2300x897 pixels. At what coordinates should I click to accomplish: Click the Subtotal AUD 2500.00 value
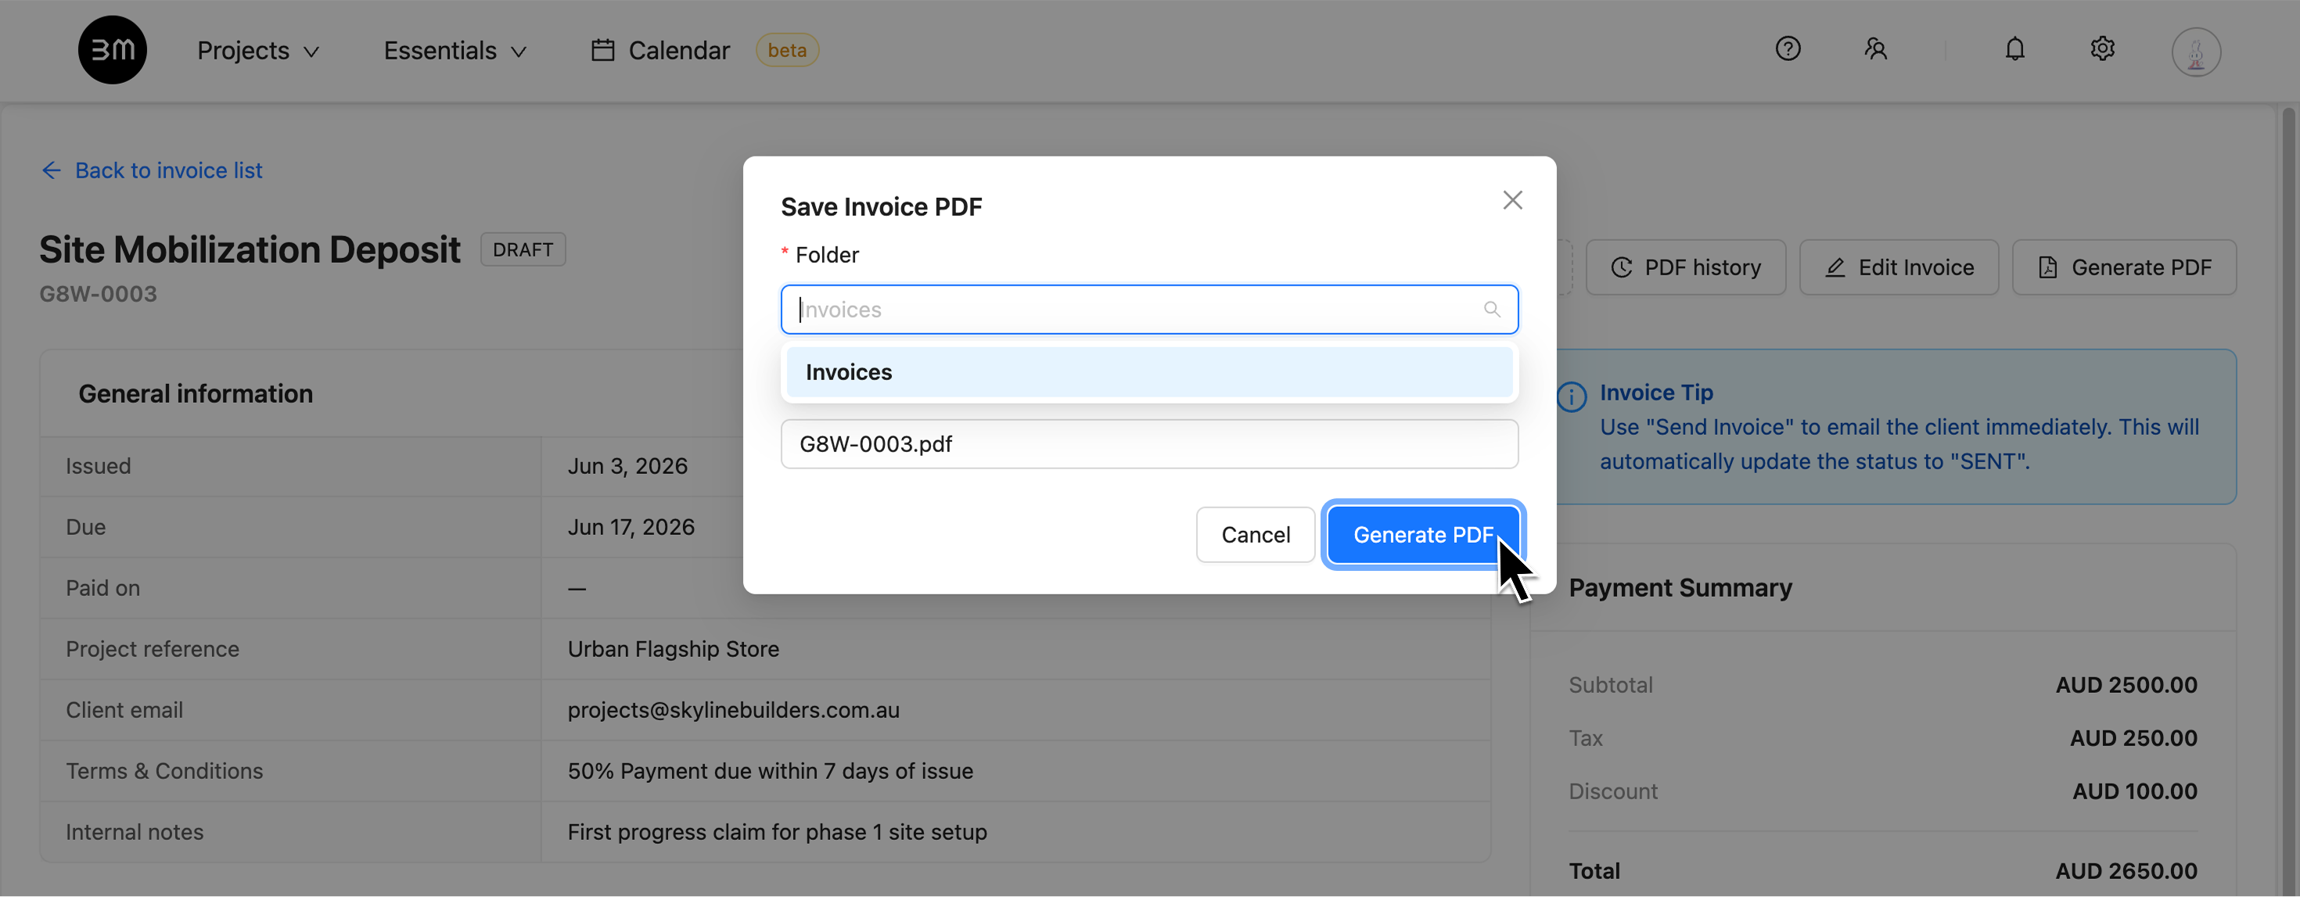tap(2126, 684)
